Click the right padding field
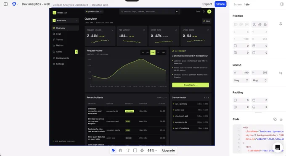 pyautogui.click(x=241, y=107)
